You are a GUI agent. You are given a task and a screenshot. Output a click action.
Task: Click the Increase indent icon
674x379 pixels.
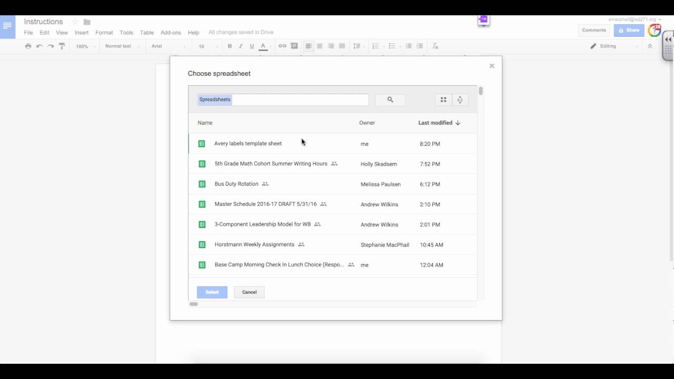click(420, 46)
